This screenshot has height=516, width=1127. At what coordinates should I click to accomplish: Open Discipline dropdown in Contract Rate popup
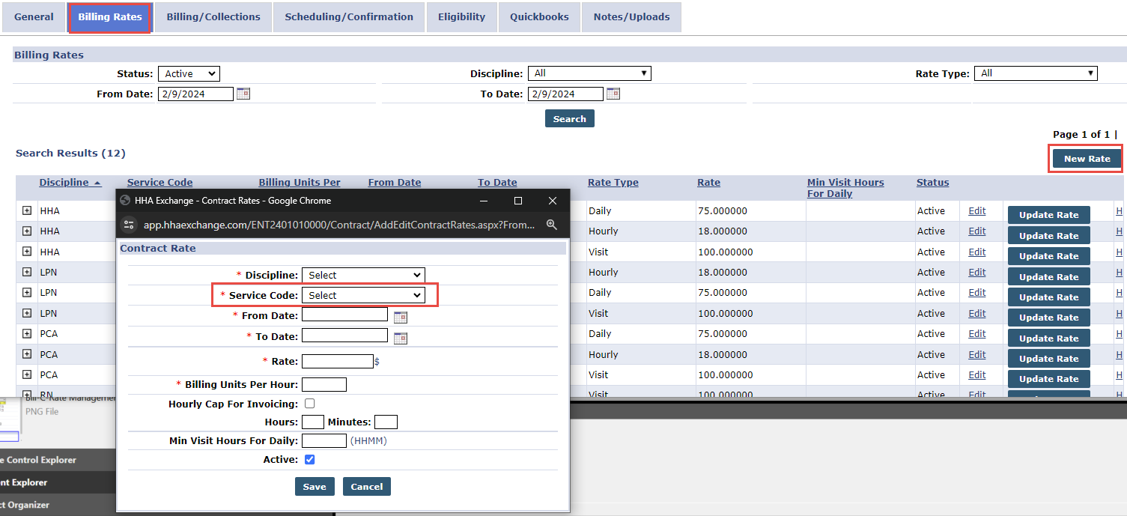[x=363, y=275]
